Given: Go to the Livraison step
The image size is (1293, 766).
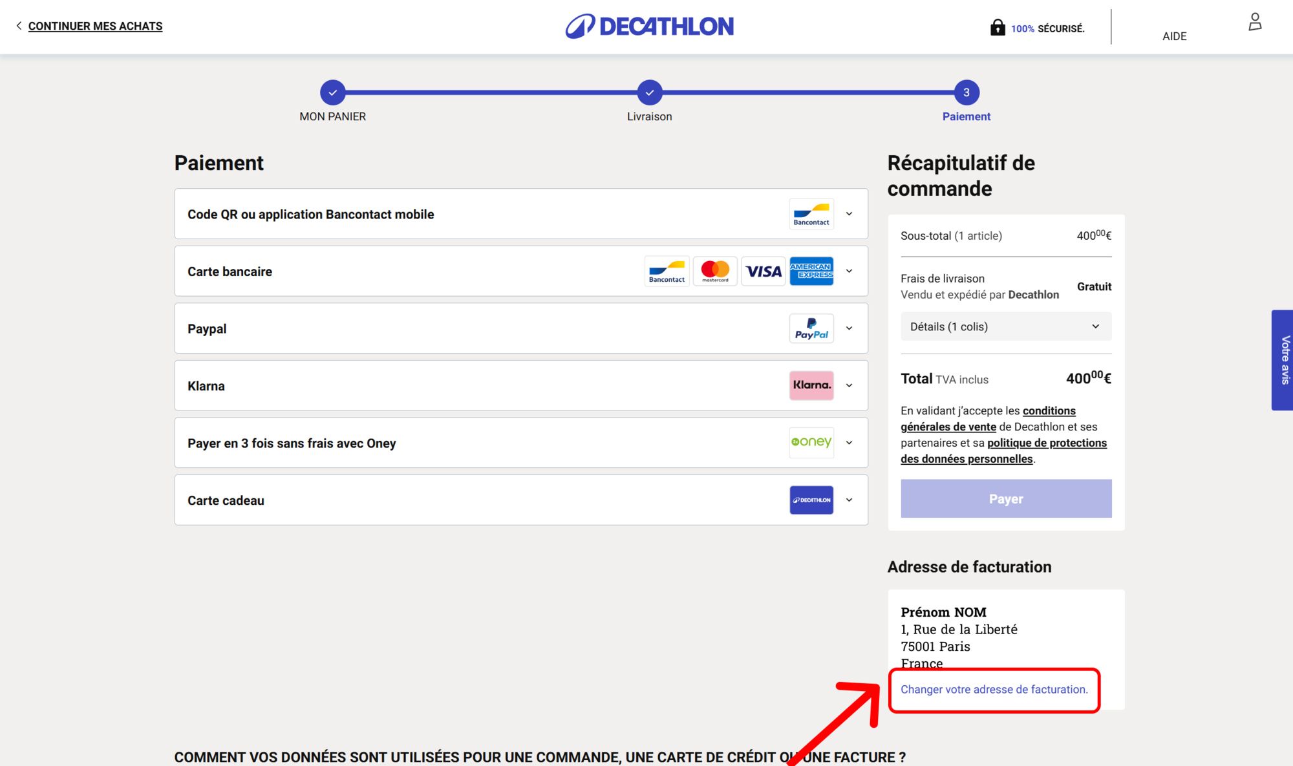Looking at the screenshot, I should (x=649, y=116).
